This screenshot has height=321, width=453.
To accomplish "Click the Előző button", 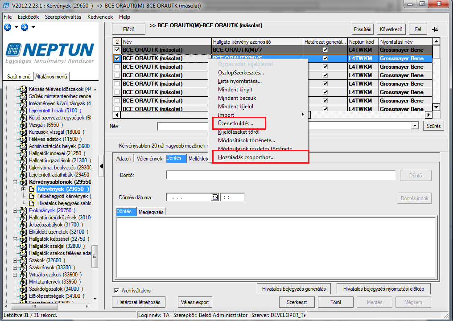I will pyautogui.click(x=128, y=29).
